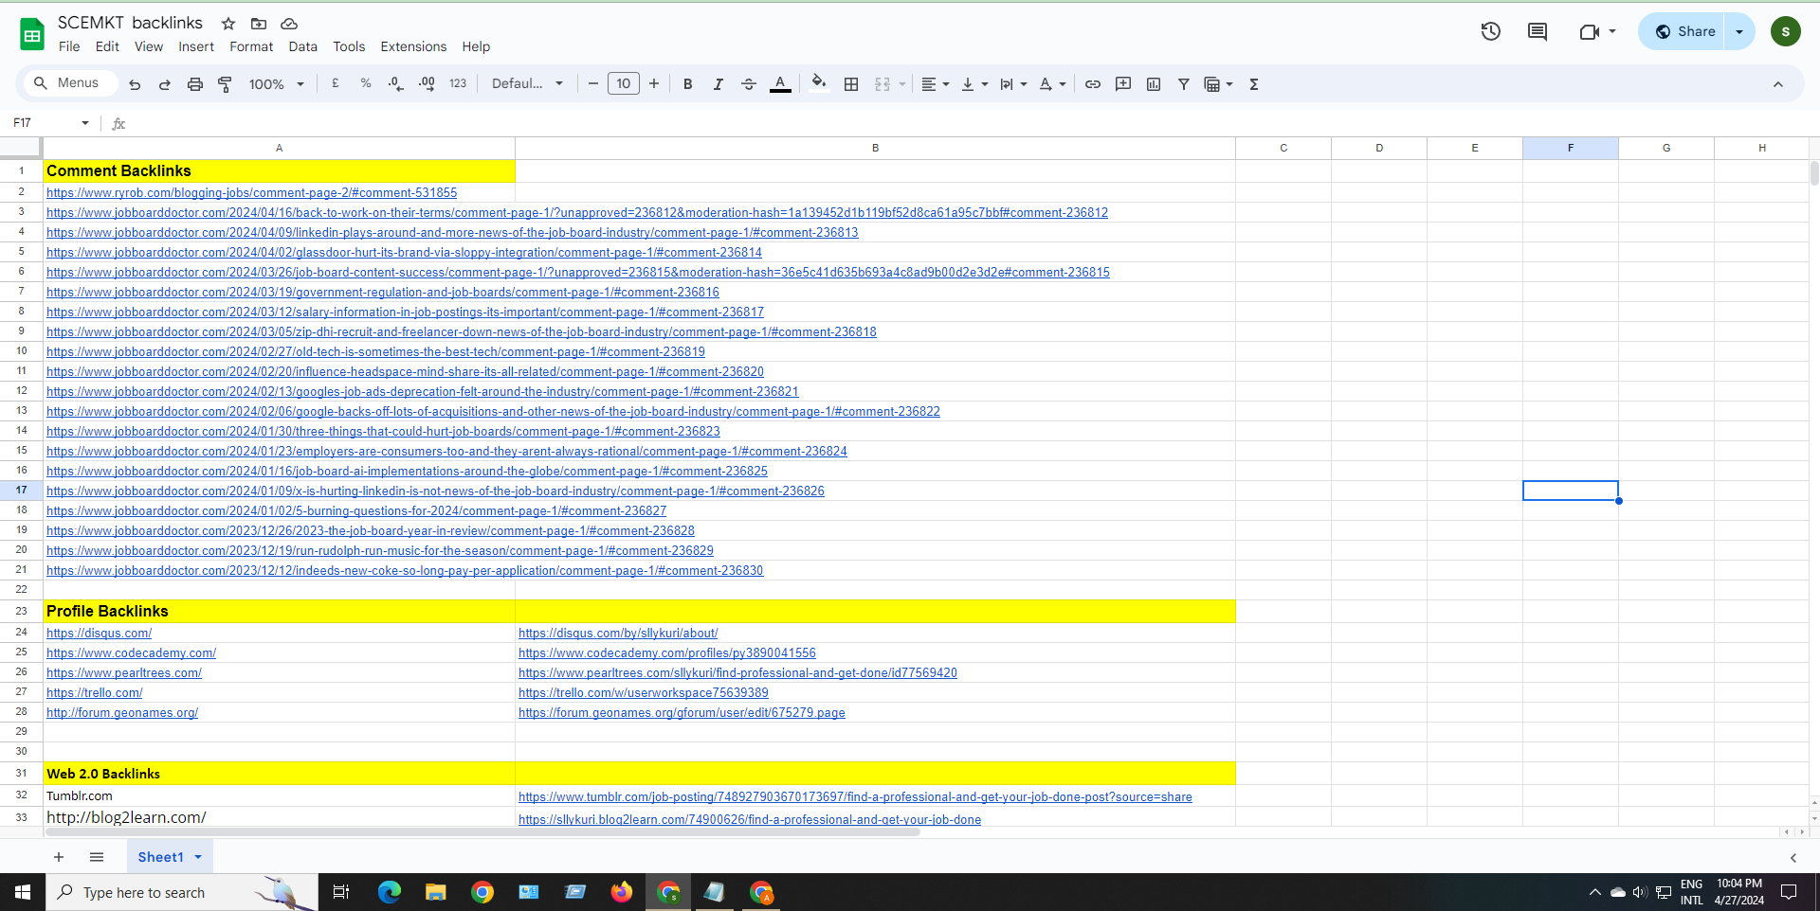
Task: Open version history clock icon
Action: (1490, 32)
